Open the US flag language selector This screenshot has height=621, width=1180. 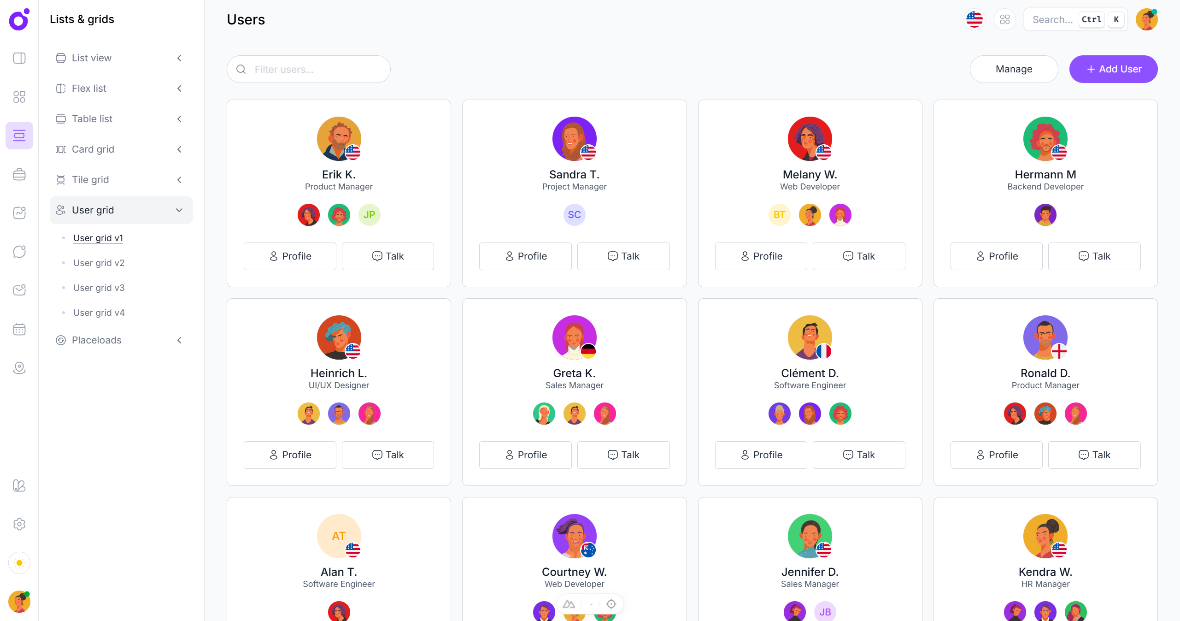click(975, 19)
